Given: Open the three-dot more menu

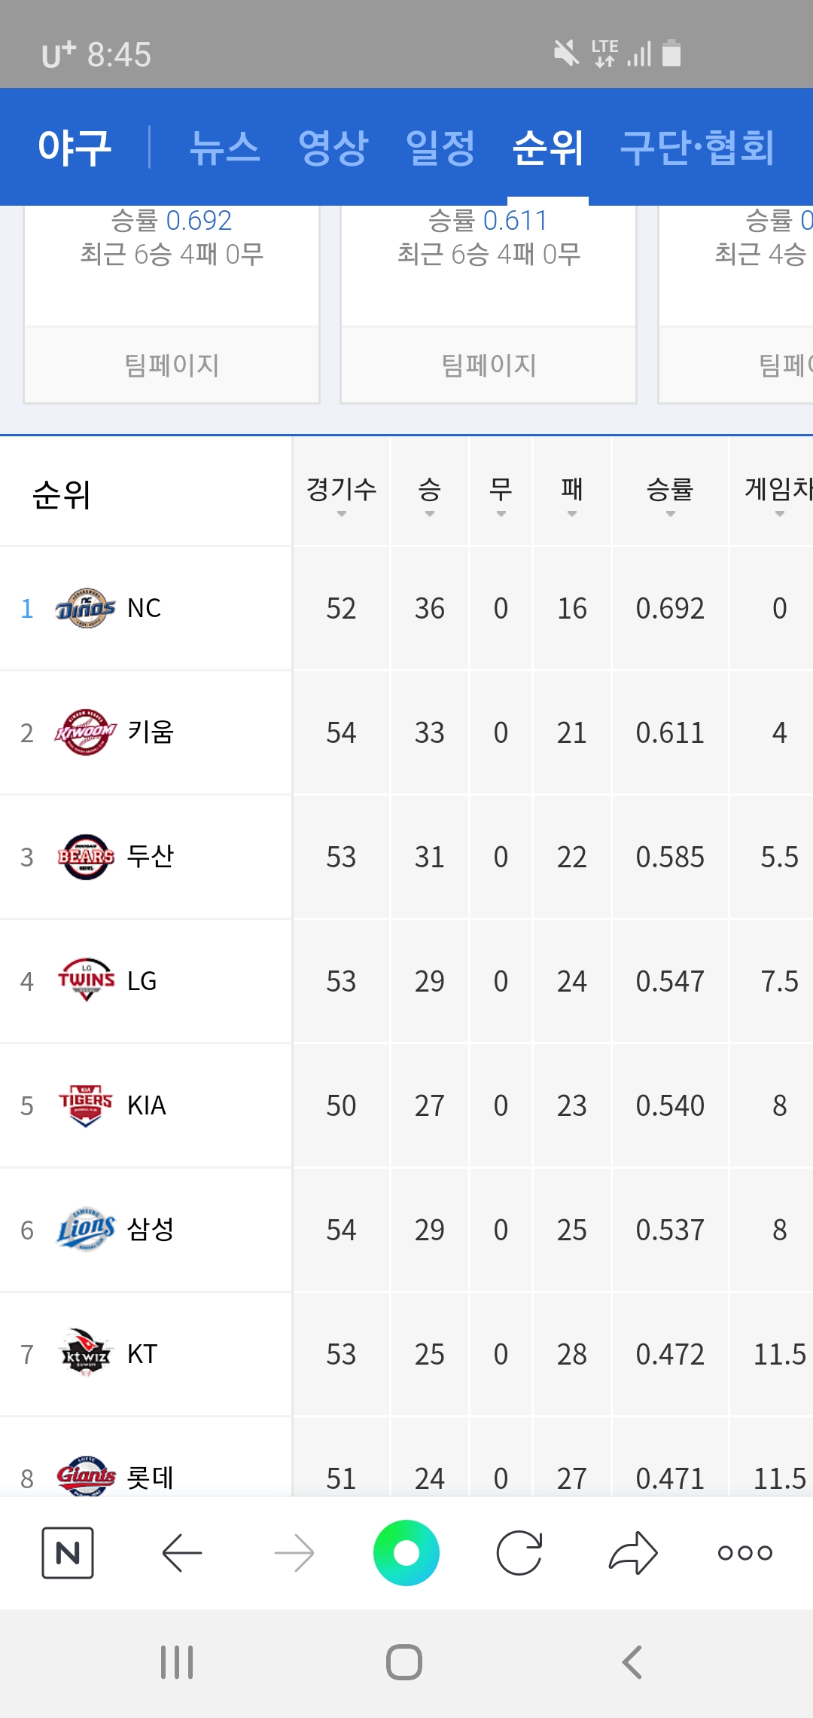Looking at the screenshot, I should tap(744, 1553).
